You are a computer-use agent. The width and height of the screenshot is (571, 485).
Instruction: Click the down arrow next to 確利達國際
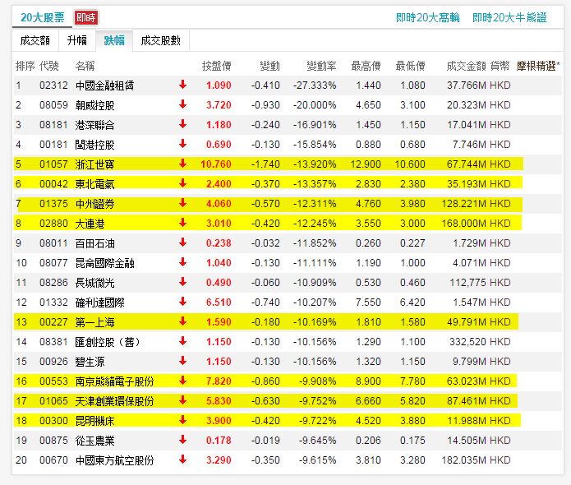(x=182, y=302)
